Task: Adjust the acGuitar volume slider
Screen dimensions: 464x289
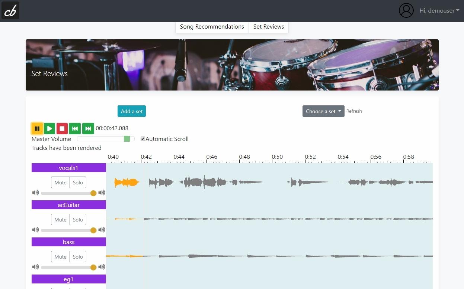Action: [68, 230]
